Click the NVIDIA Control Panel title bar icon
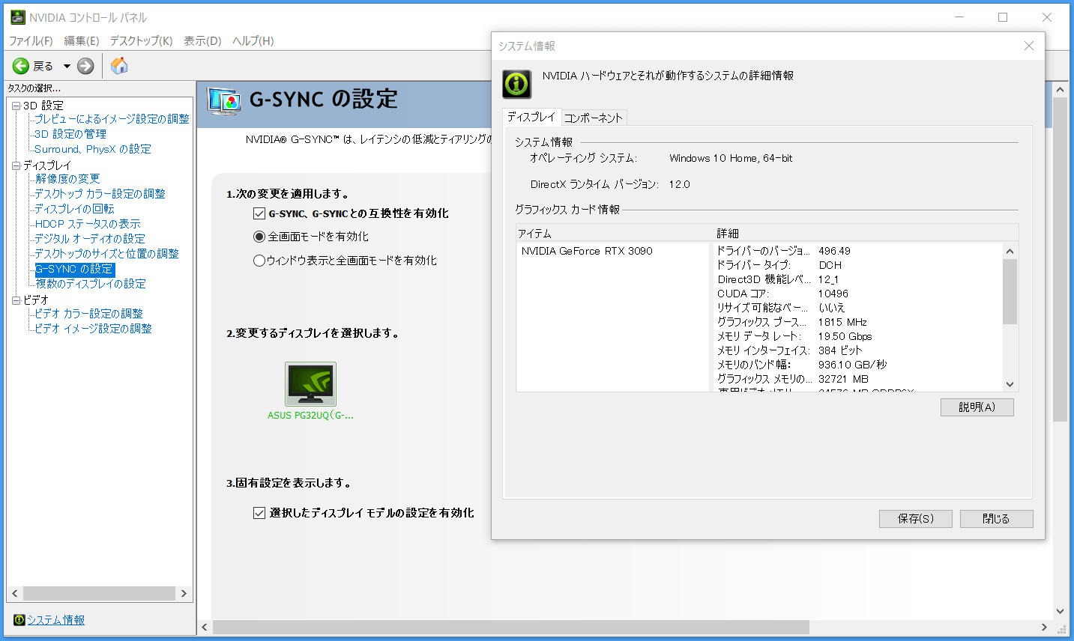 pos(17,17)
